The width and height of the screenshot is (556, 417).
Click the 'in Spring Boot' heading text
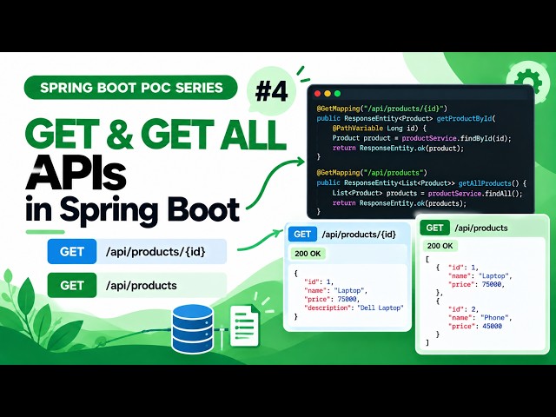point(133,210)
